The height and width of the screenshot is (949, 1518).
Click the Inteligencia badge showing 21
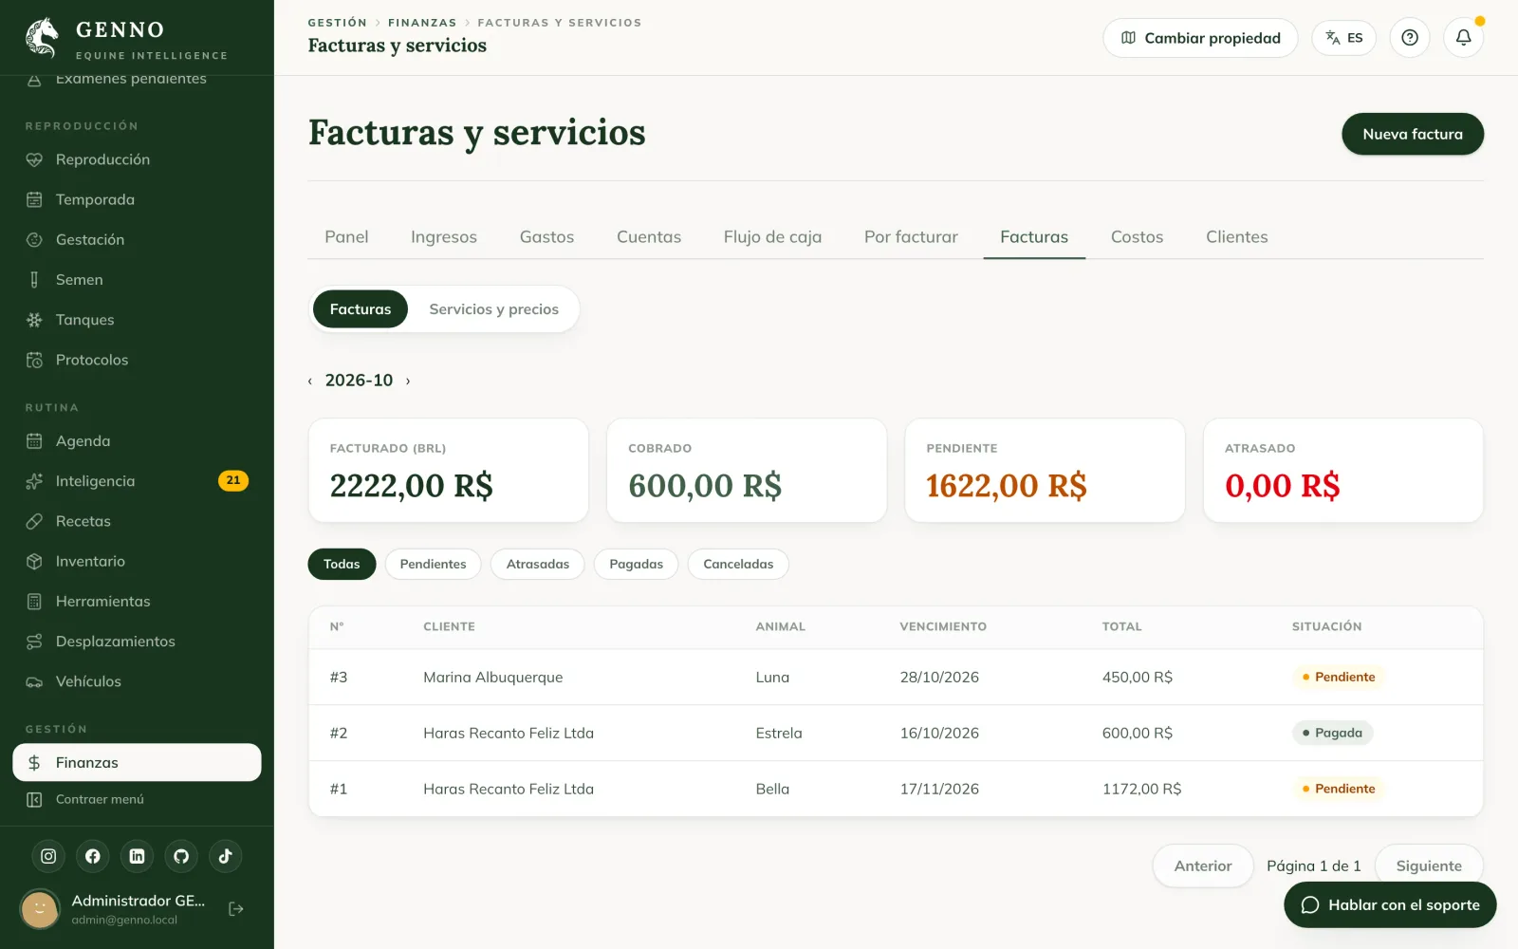coord(233,480)
